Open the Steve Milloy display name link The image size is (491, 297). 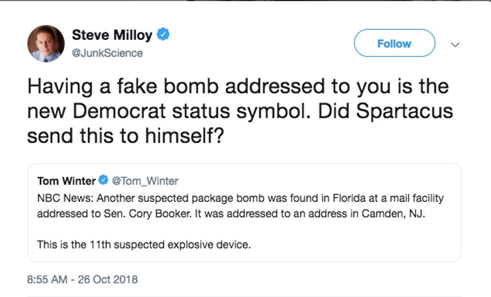pos(111,35)
